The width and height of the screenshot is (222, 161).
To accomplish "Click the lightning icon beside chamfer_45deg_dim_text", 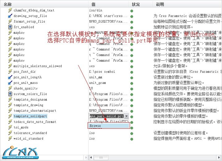I will (10, 10).
